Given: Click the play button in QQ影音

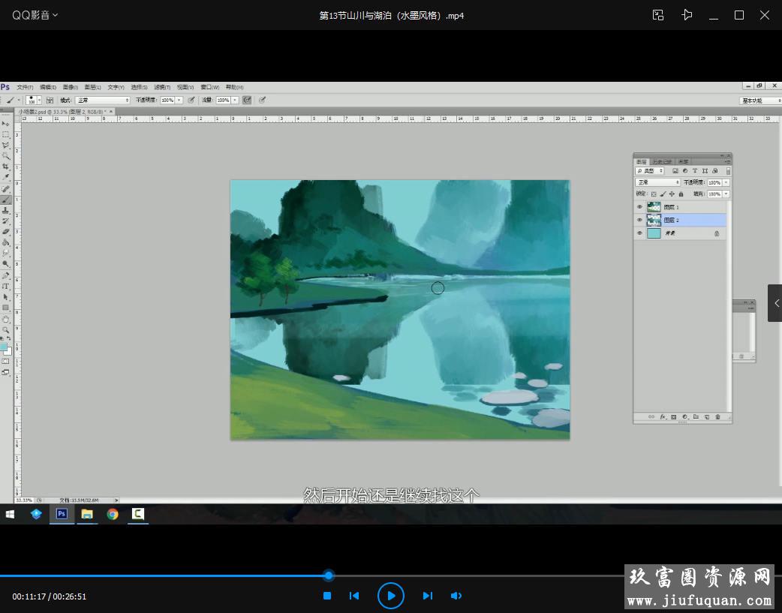Looking at the screenshot, I should click(390, 596).
